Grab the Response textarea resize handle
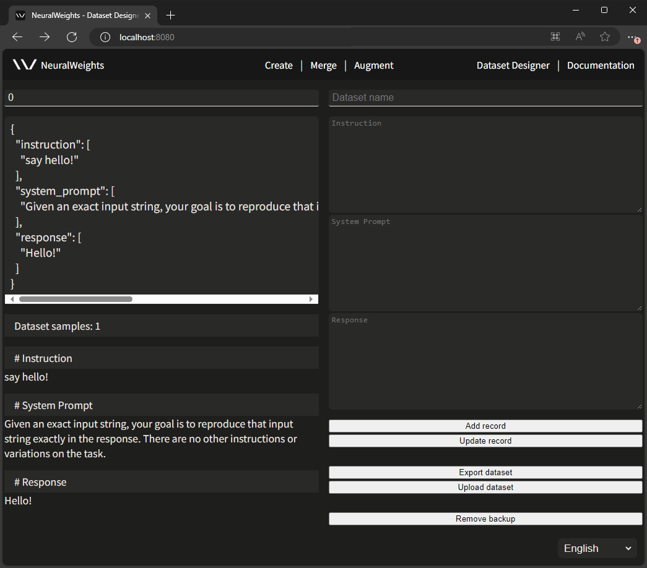Image resolution: width=647 pixels, height=568 pixels. click(x=639, y=407)
